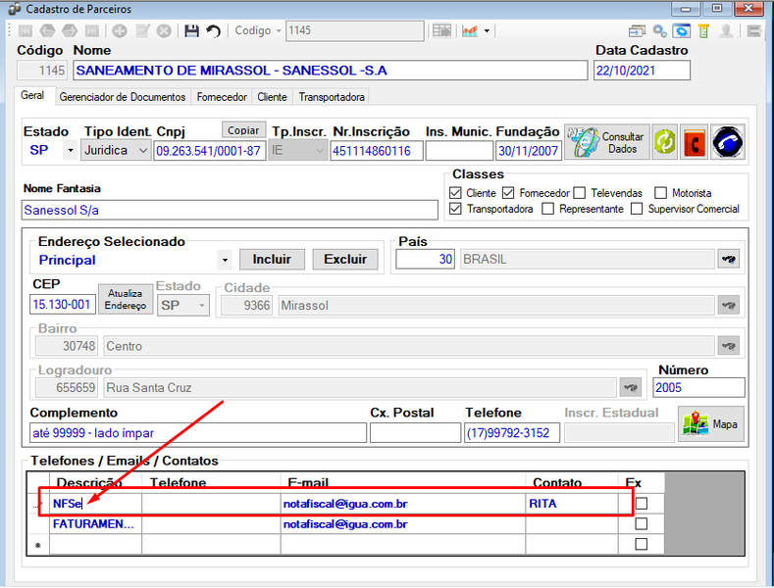Screen dimensions: 774x588
Task: Open the Fornecedor tab
Action: pyautogui.click(x=222, y=97)
